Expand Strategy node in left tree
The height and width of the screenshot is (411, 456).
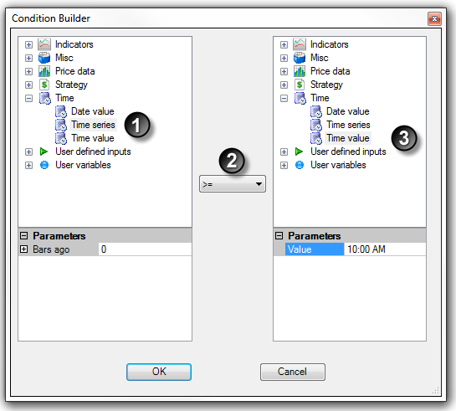(28, 85)
